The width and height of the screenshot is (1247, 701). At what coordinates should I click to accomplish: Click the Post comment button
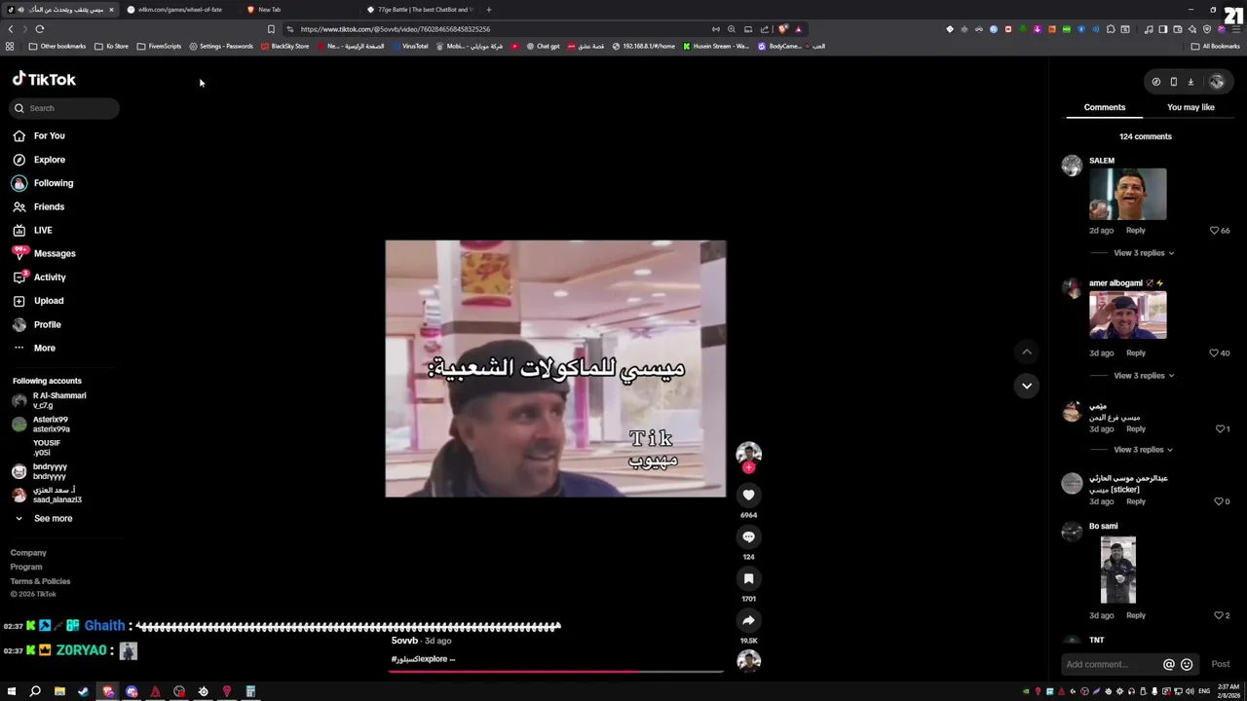click(1221, 664)
